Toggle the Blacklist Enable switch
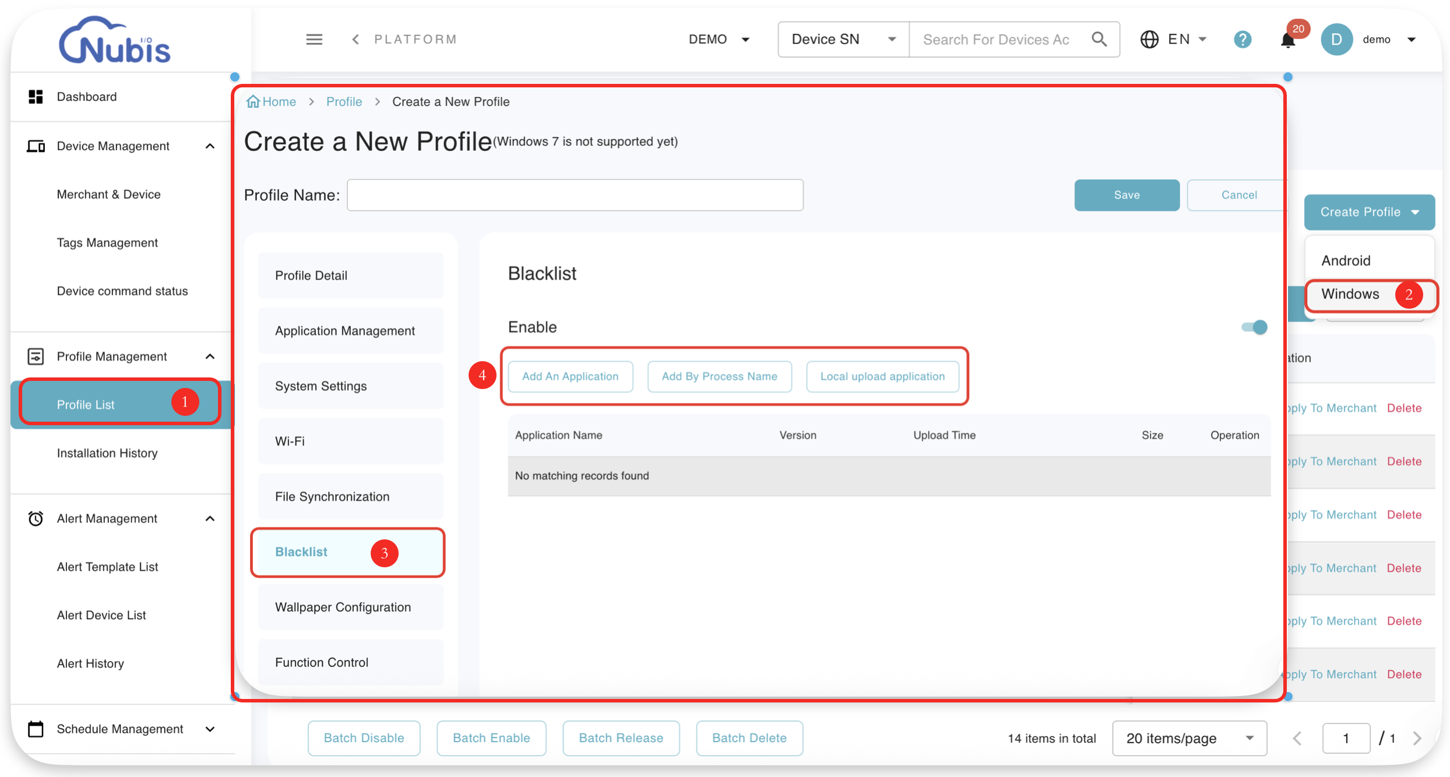1450x777 pixels. click(1255, 327)
